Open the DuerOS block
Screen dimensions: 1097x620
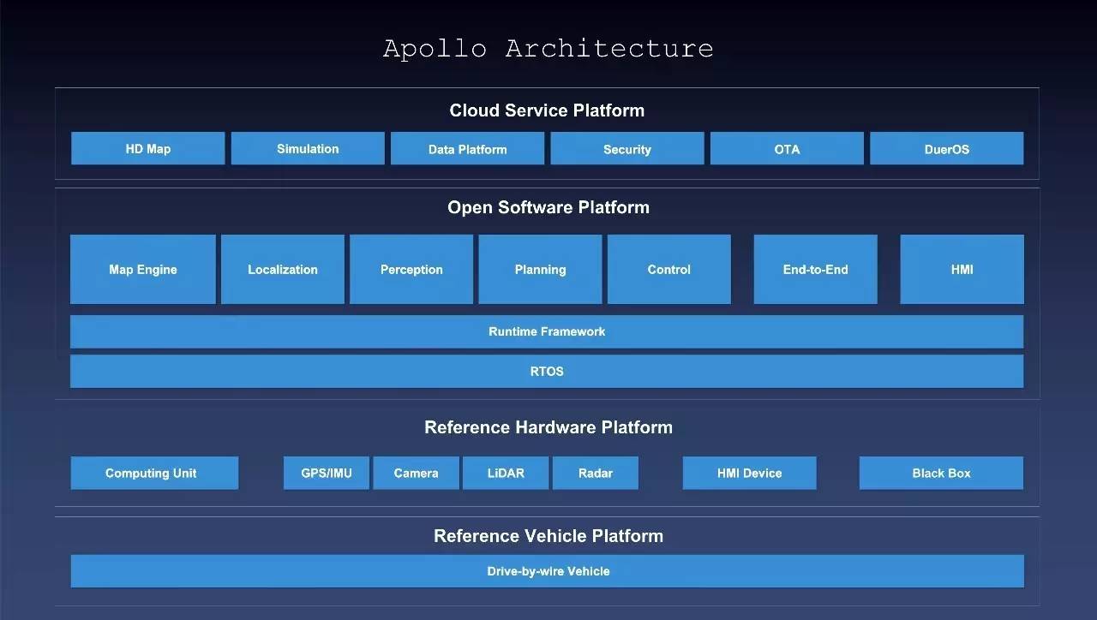(946, 148)
